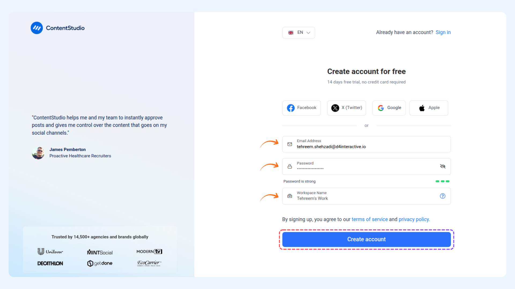Image resolution: width=515 pixels, height=289 pixels.
Task: Click the envelope icon in email field
Action: (x=290, y=144)
